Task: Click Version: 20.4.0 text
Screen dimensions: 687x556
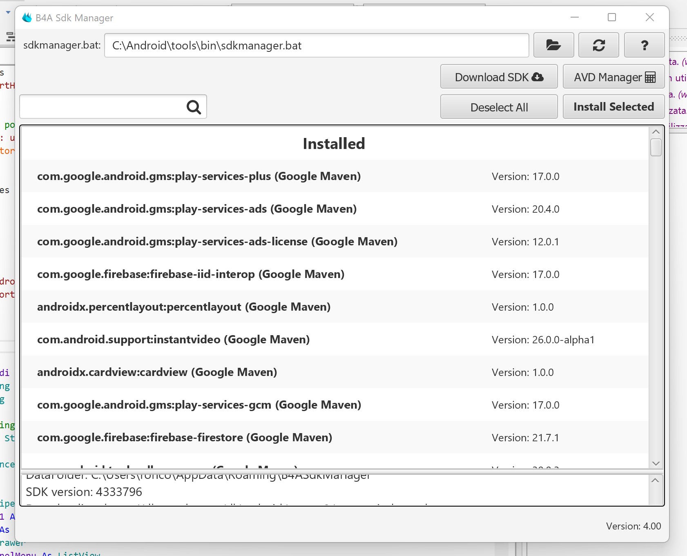Action: [525, 209]
